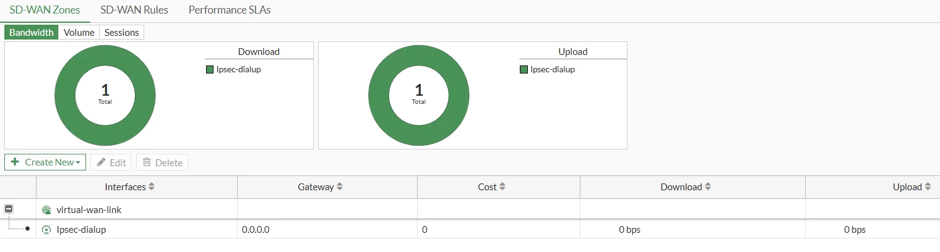
Task: Sort by the Download column arrows
Action: click(x=708, y=187)
